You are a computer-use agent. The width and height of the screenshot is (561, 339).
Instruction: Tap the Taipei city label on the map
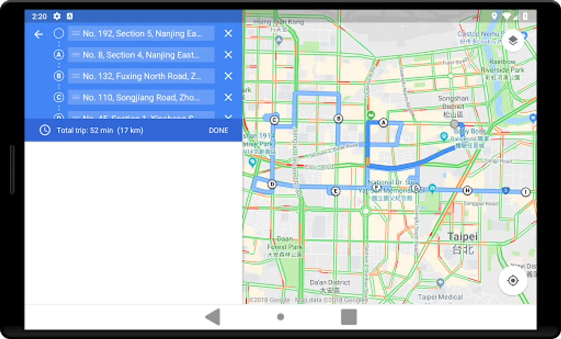pos(462,243)
